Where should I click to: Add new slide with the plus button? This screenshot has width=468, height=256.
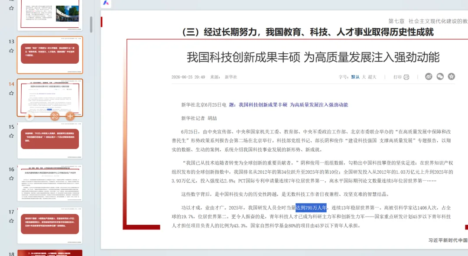70,116
